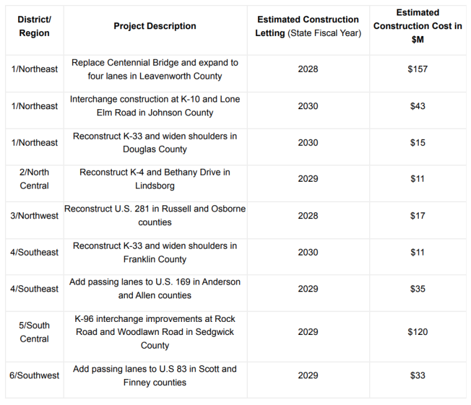Screen dimensions: 471x405
Task: Click the 2/North Central district cell
Action: click(34, 179)
